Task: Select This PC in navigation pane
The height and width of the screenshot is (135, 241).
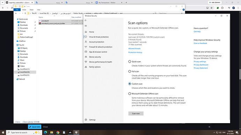Action: tap(22, 45)
